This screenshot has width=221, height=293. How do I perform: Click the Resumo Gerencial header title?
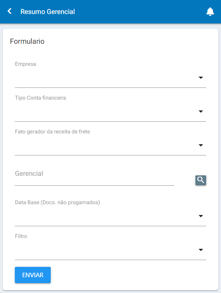click(x=48, y=12)
